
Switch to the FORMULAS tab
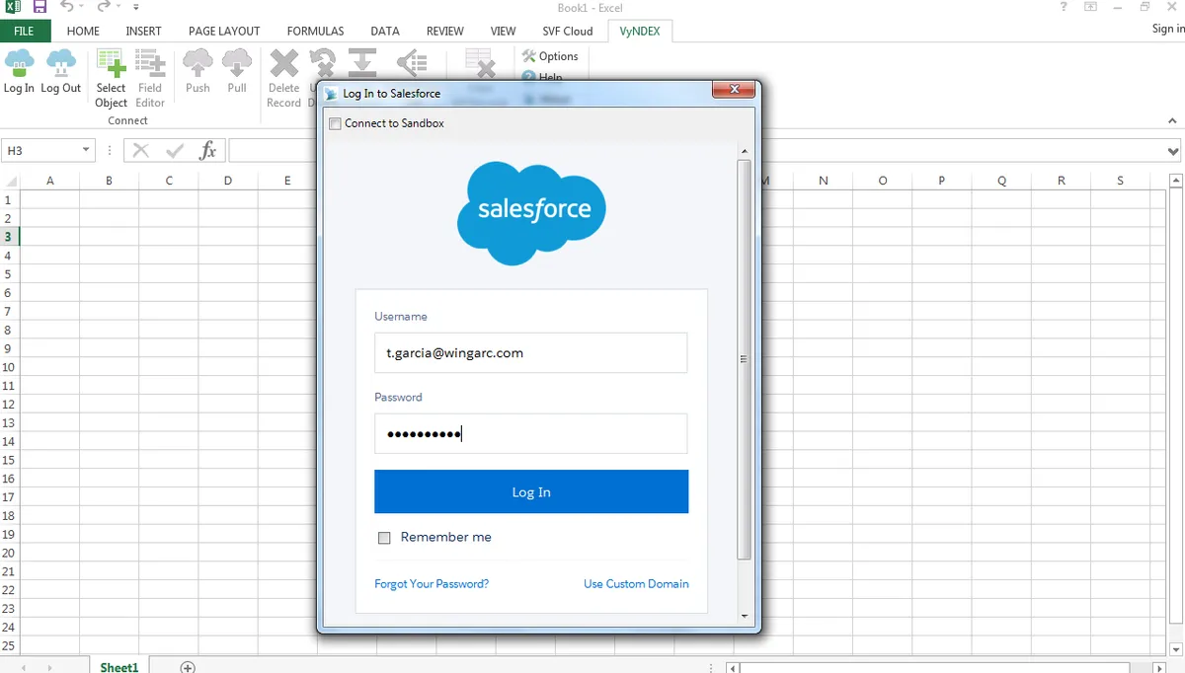pos(316,31)
